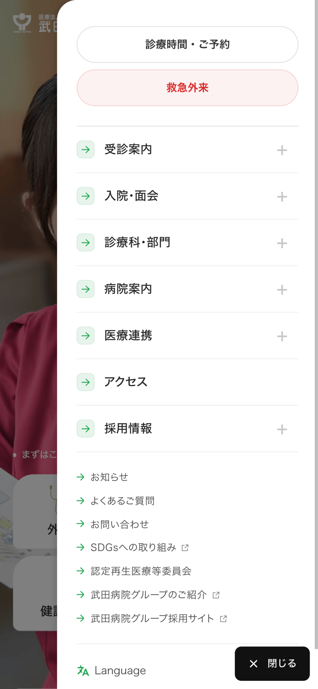Click the 診療時間・ご予約 button
The height and width of the screenshot is (689, 318).
(188, 44)
